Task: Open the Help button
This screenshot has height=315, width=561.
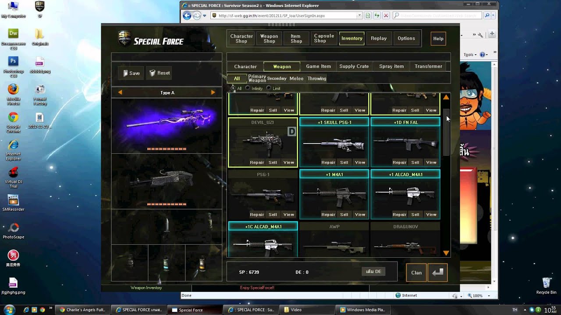Action: coord(438,38)
